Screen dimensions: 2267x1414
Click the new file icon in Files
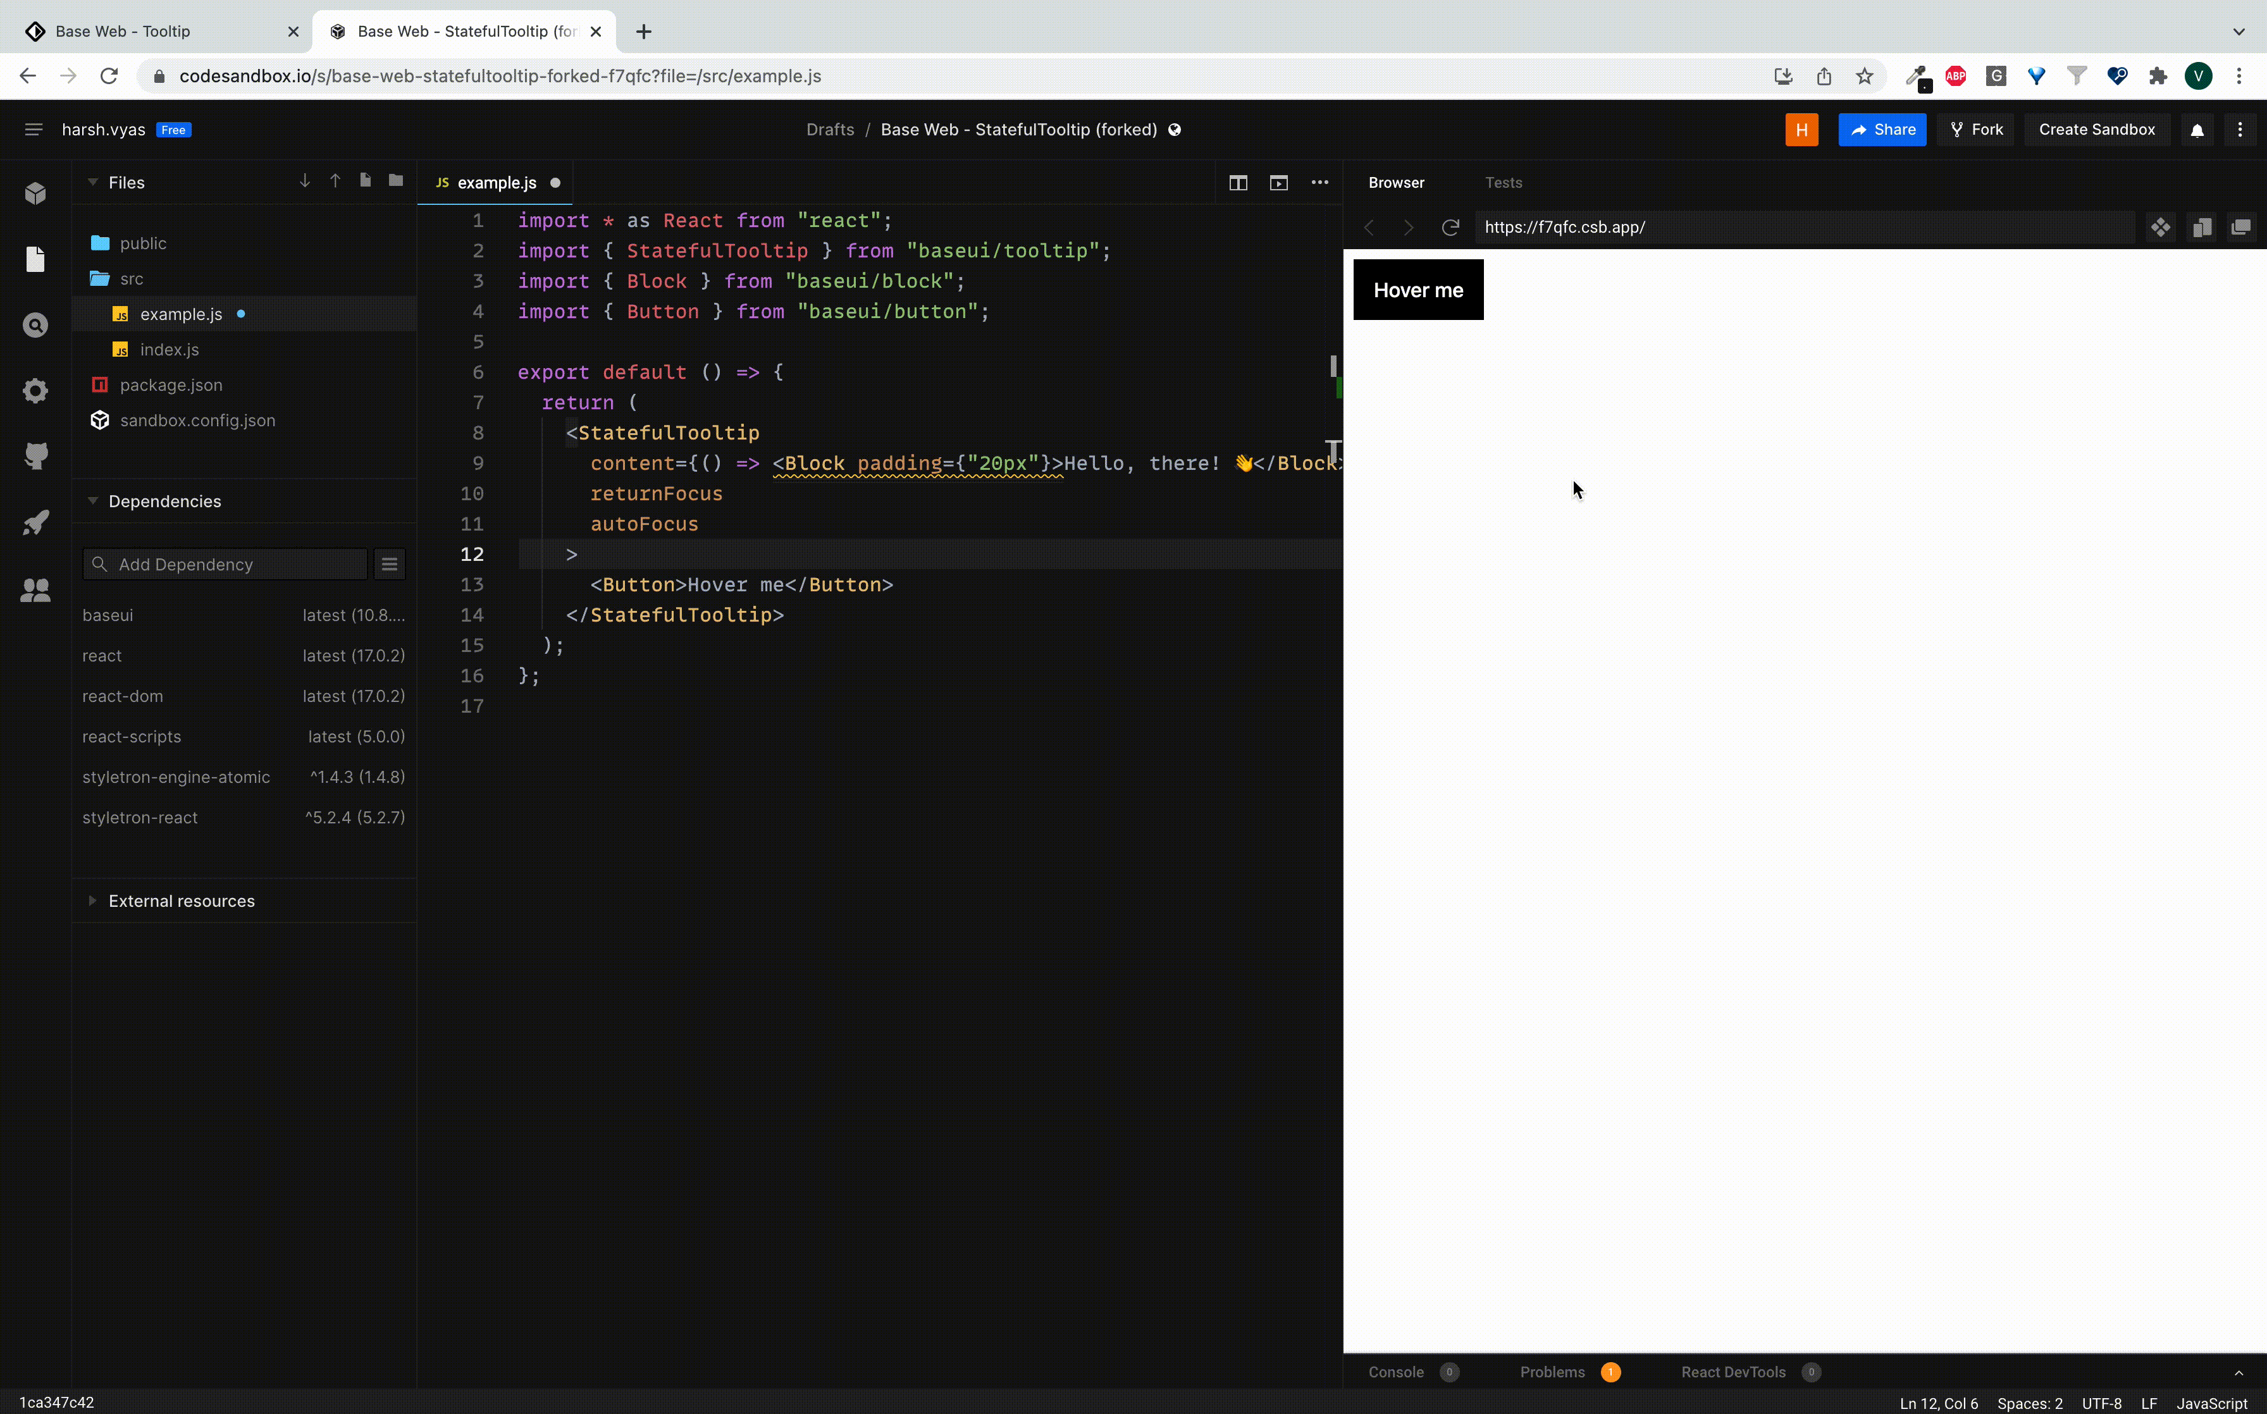366,180
